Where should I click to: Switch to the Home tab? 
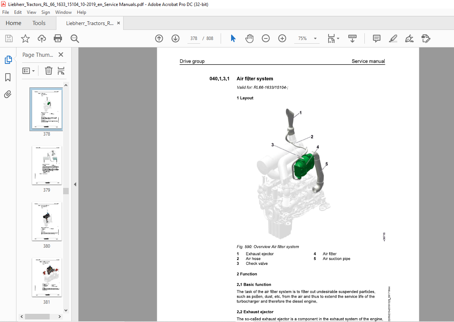coord(13,23)
